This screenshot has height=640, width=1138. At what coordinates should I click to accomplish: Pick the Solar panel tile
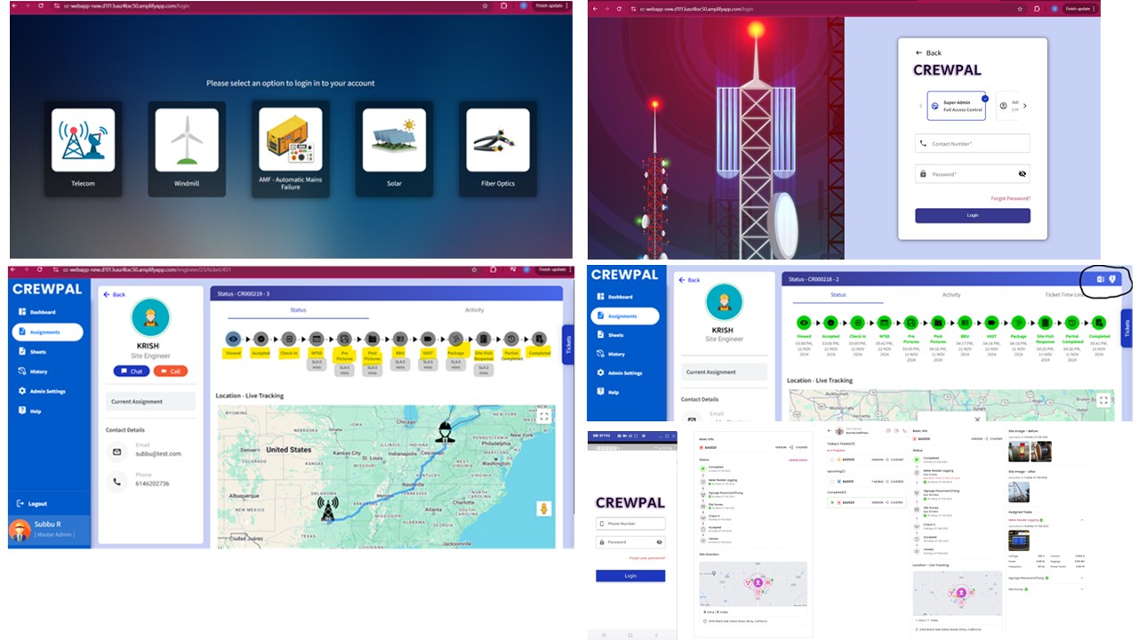(x=394, y=147)
